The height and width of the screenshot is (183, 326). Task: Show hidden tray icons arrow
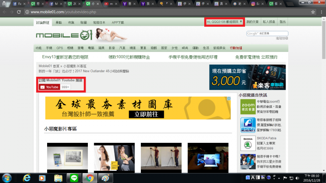[x=279, y=178]
